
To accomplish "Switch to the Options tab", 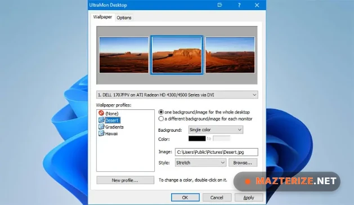I will point(124,17).
